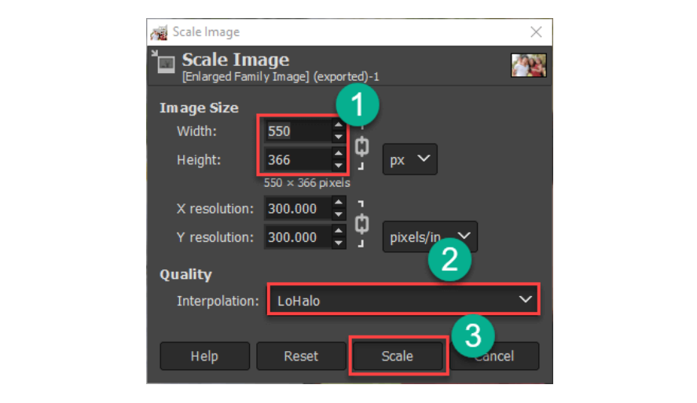Decrease Height using the down arrow
This screenshot has width=697, height=403.
pyautogui.click(x=338, y=165)
